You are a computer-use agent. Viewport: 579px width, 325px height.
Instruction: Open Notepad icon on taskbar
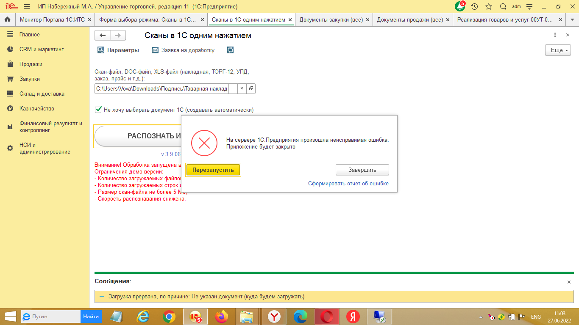click(116, 317)
